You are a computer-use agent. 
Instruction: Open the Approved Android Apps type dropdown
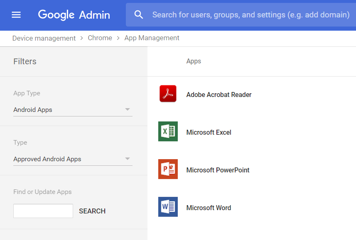coord(73,159)
